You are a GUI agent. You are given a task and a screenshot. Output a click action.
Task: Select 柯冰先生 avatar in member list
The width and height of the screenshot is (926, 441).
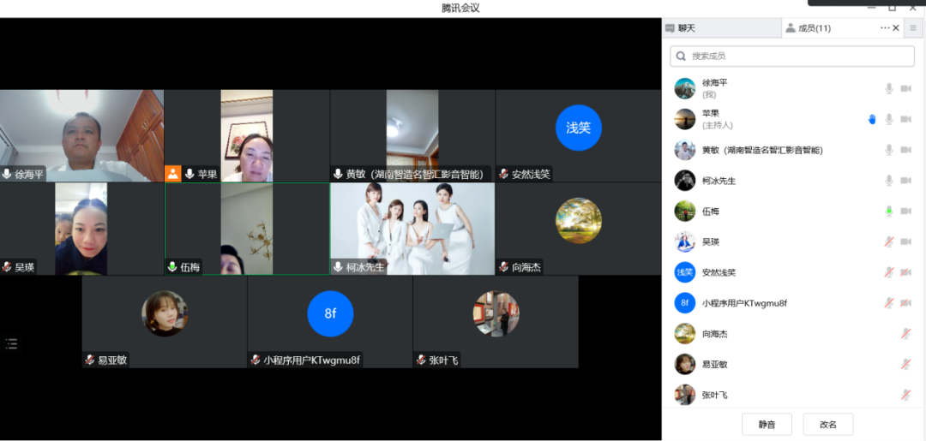pyautogui.click(x=685, y=181)
